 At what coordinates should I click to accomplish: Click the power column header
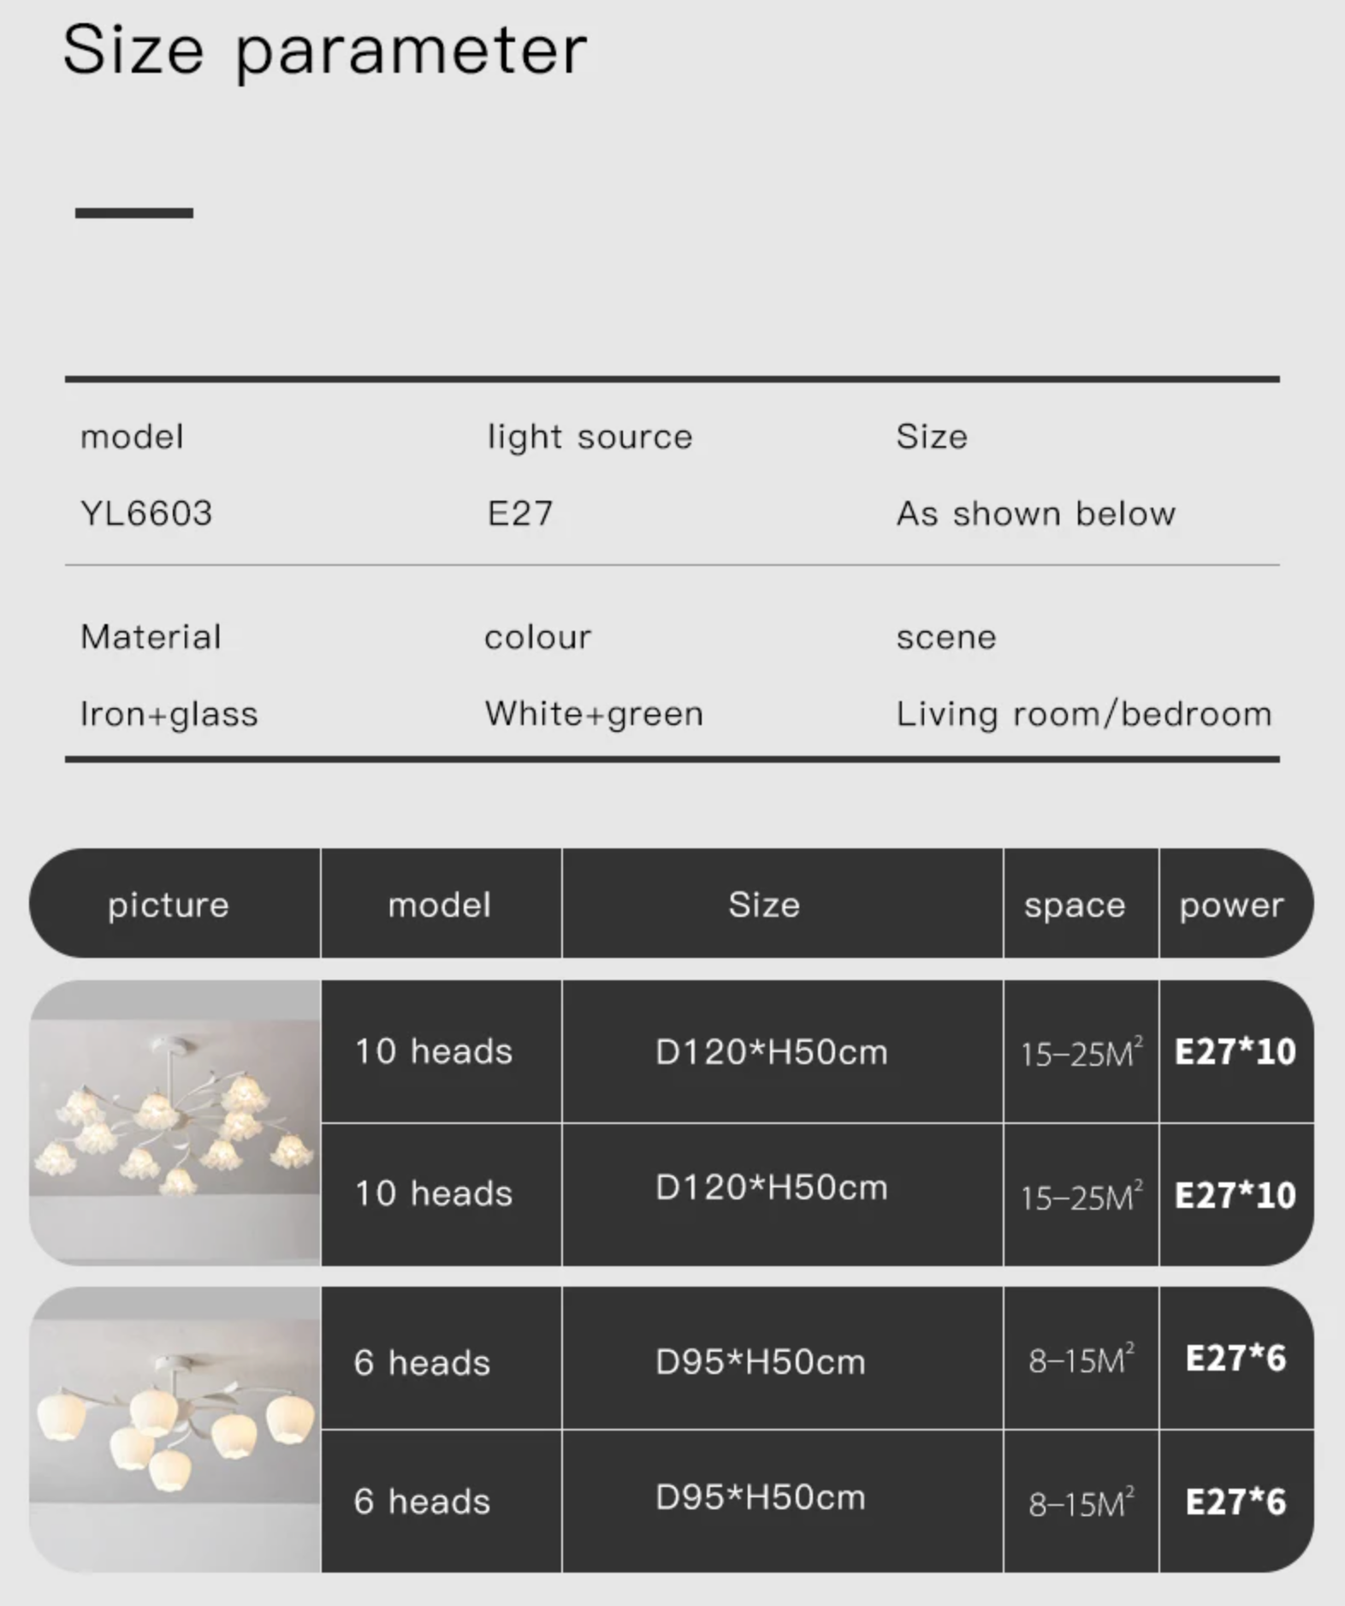coord(1232,906)
